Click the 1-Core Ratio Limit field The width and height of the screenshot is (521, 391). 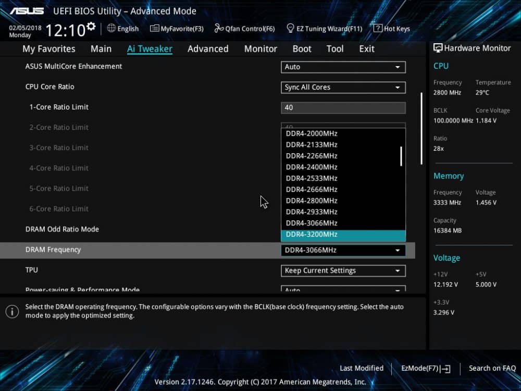343,108
